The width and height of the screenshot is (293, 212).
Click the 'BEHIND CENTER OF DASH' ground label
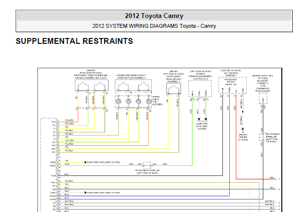coord(243,137)
